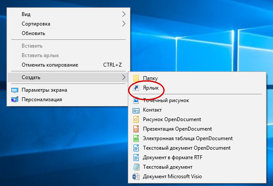Click the Microsoft Visio document icon
Image resolution: width=273 pixels, height=186 pixels.
[x=136, y=176]
